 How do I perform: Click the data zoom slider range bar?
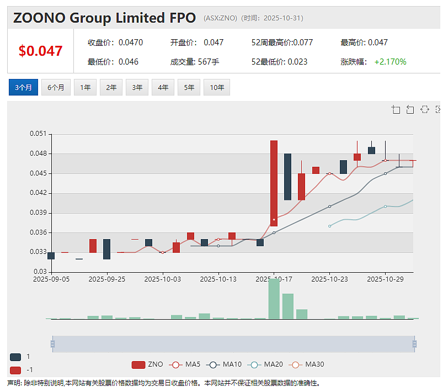coord(233,344)
